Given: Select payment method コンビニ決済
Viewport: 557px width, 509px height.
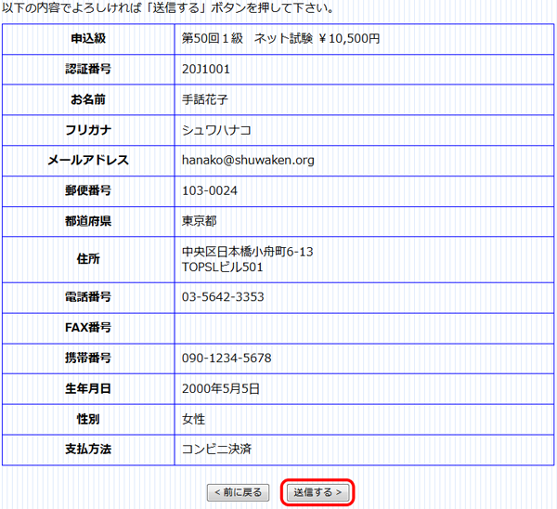Looking at the screenshot, I should [216, 450].
